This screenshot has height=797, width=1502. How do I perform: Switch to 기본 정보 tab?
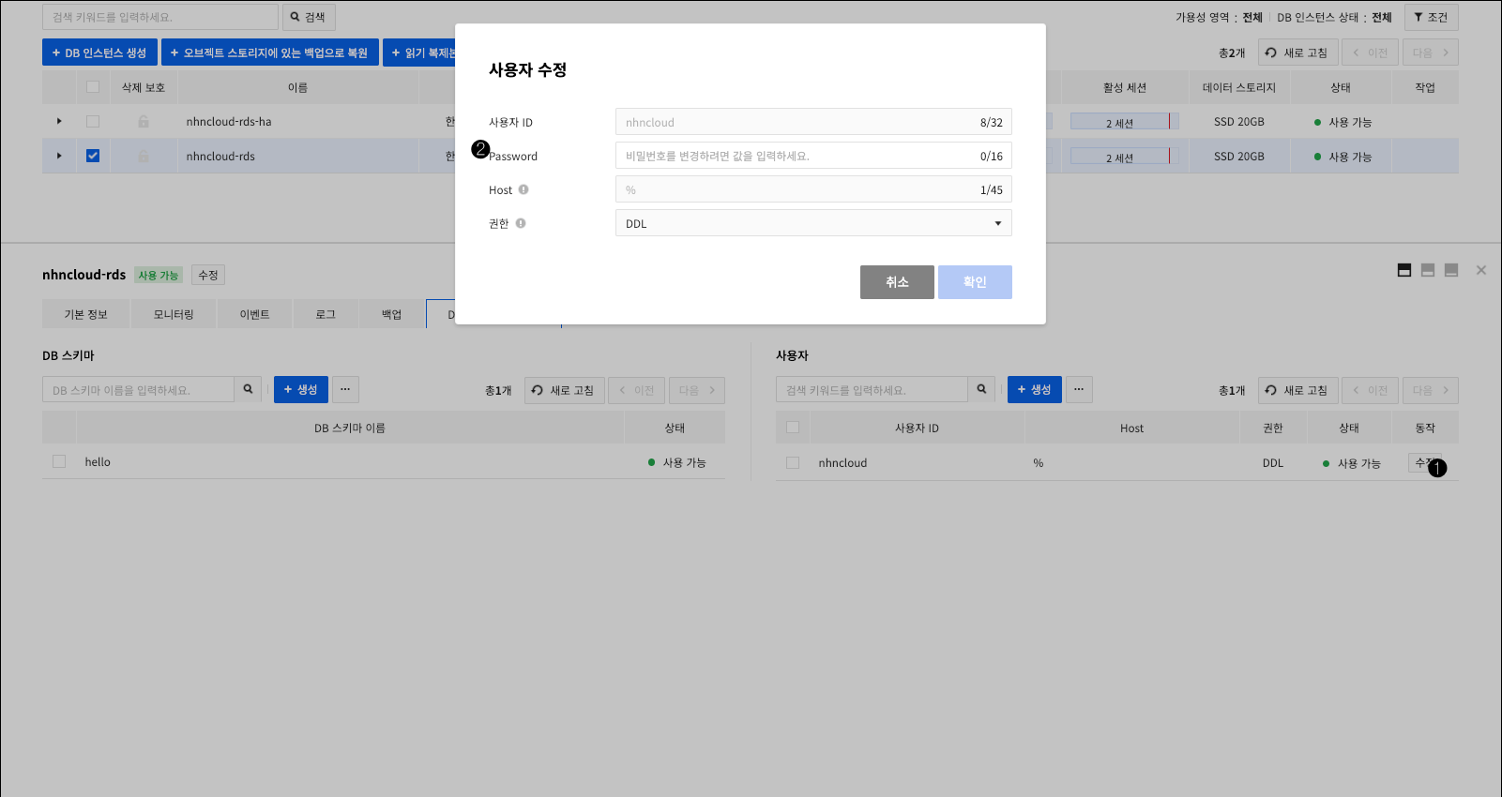[x=85, y=314]
